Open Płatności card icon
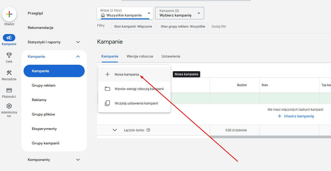This screenshot has width=331, height=171. 9,90
